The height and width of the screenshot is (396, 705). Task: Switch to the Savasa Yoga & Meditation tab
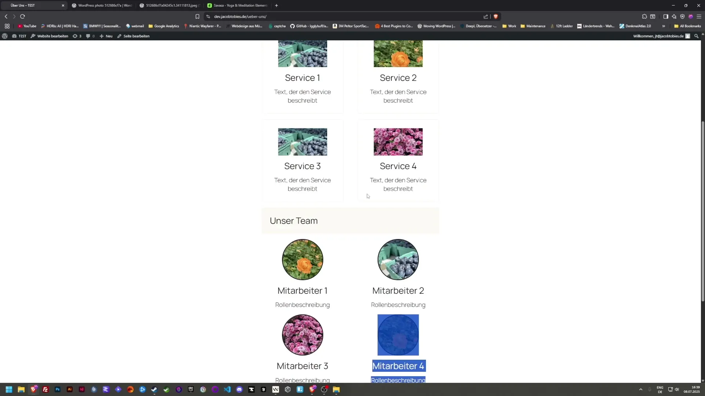(x=237, y=5)
